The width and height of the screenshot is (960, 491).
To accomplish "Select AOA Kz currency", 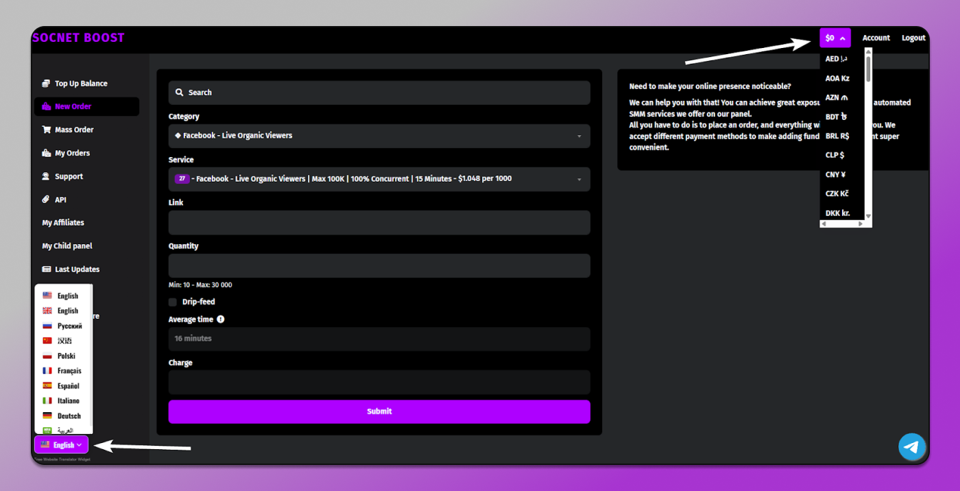I will pyautogui.click(x=837, y=78).
